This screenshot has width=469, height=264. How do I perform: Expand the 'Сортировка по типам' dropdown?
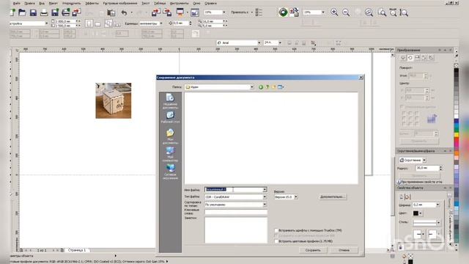coord(265,205)
